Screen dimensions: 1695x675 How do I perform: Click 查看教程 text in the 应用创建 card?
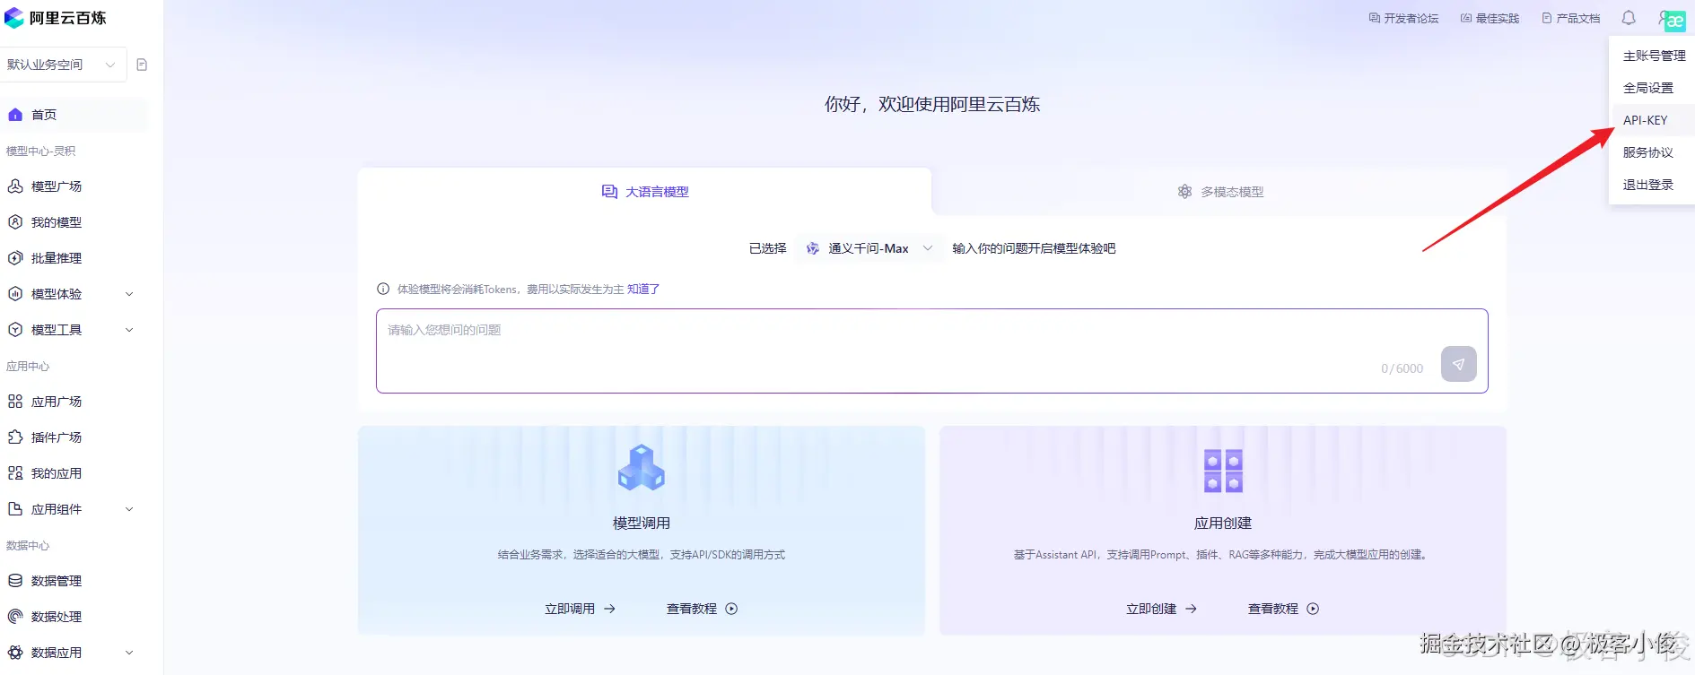coord(1272,609)
